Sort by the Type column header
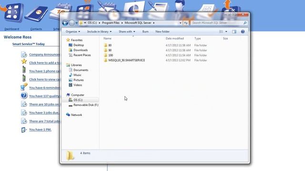Screen dimensions: 305x171 click(197, 38)
